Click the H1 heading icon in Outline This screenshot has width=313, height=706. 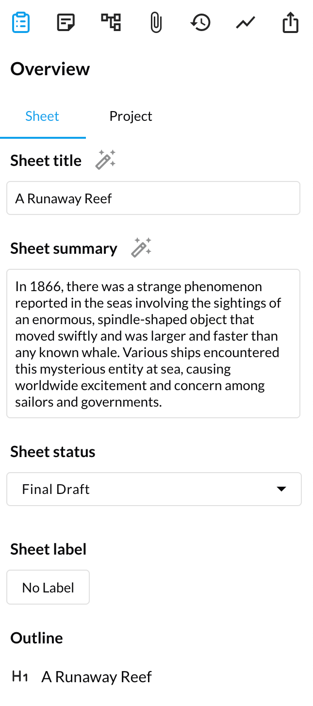pyautogui.click(x=20, y=676)
